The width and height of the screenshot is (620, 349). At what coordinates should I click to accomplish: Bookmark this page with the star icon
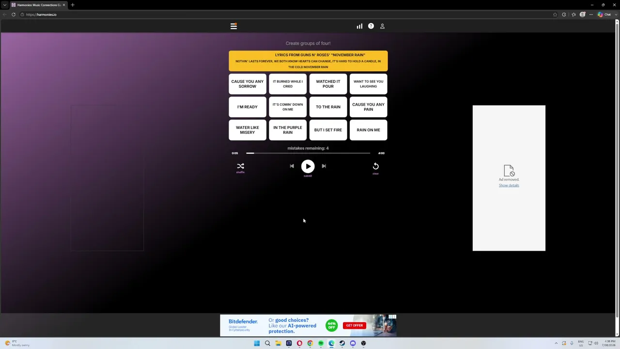click(x=555, y=15)
